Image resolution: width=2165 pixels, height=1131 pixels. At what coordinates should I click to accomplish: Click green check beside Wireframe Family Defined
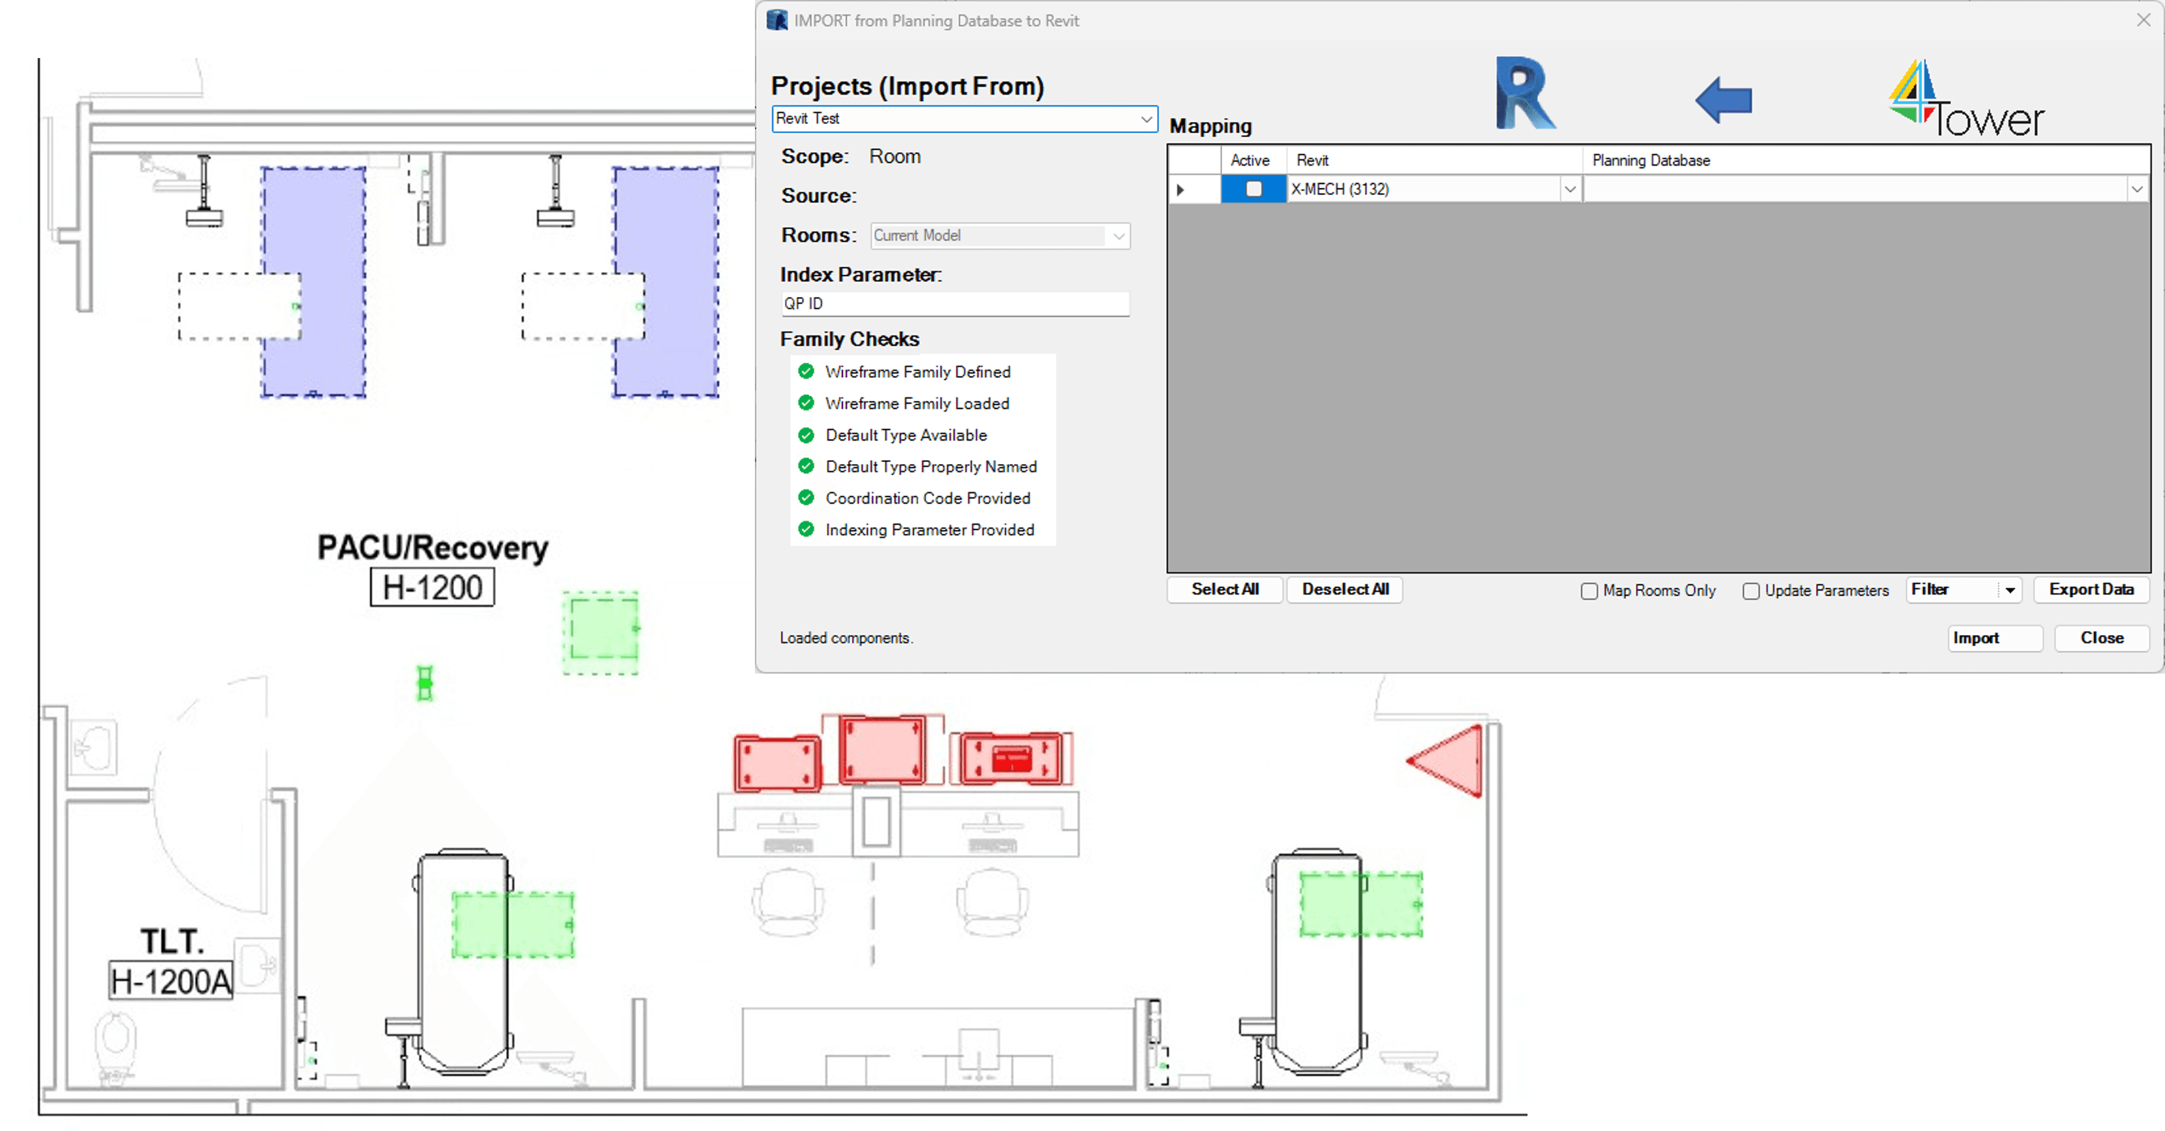pyautogui.click(x=806, y=372)
